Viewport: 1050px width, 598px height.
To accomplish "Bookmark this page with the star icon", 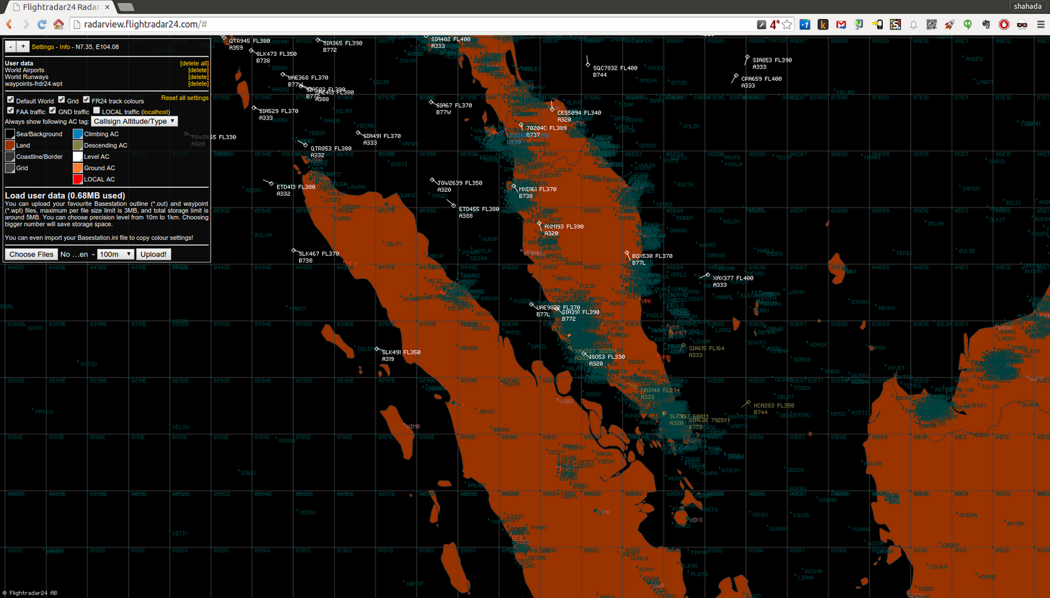I will coord(787,24).
